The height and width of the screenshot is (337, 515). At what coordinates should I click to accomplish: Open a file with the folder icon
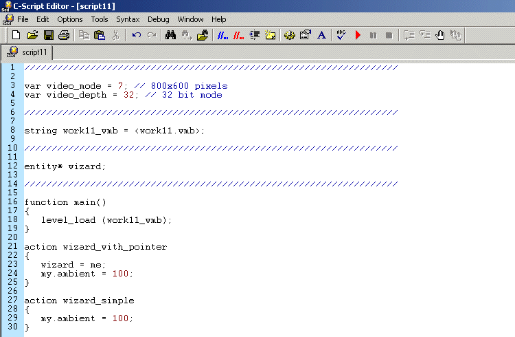(x=32, y=35)
